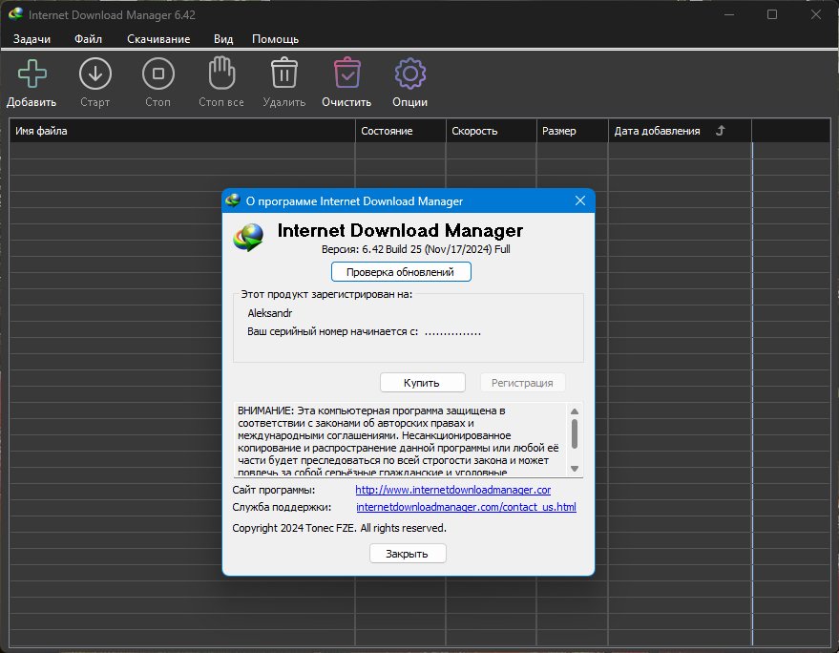Click the small IDM icon in About dialog title
This screenshot has height=653, width=839.
pos(233,200)
